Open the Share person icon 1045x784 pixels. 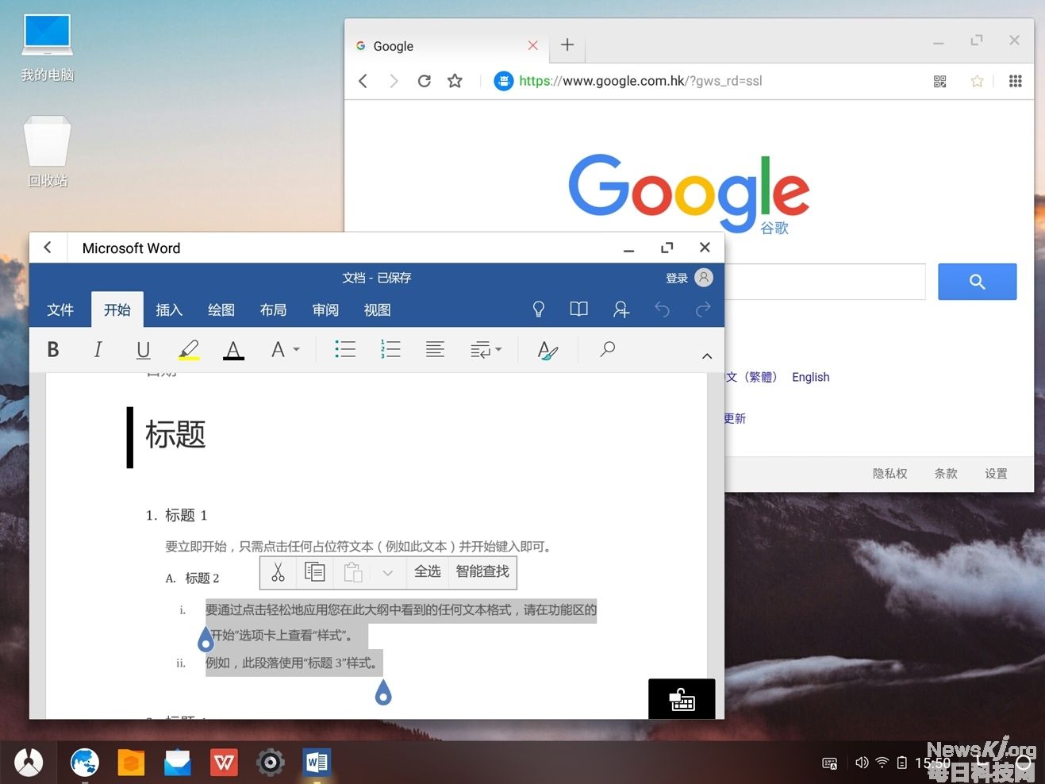pyautogui.click(x=621, y=309)
